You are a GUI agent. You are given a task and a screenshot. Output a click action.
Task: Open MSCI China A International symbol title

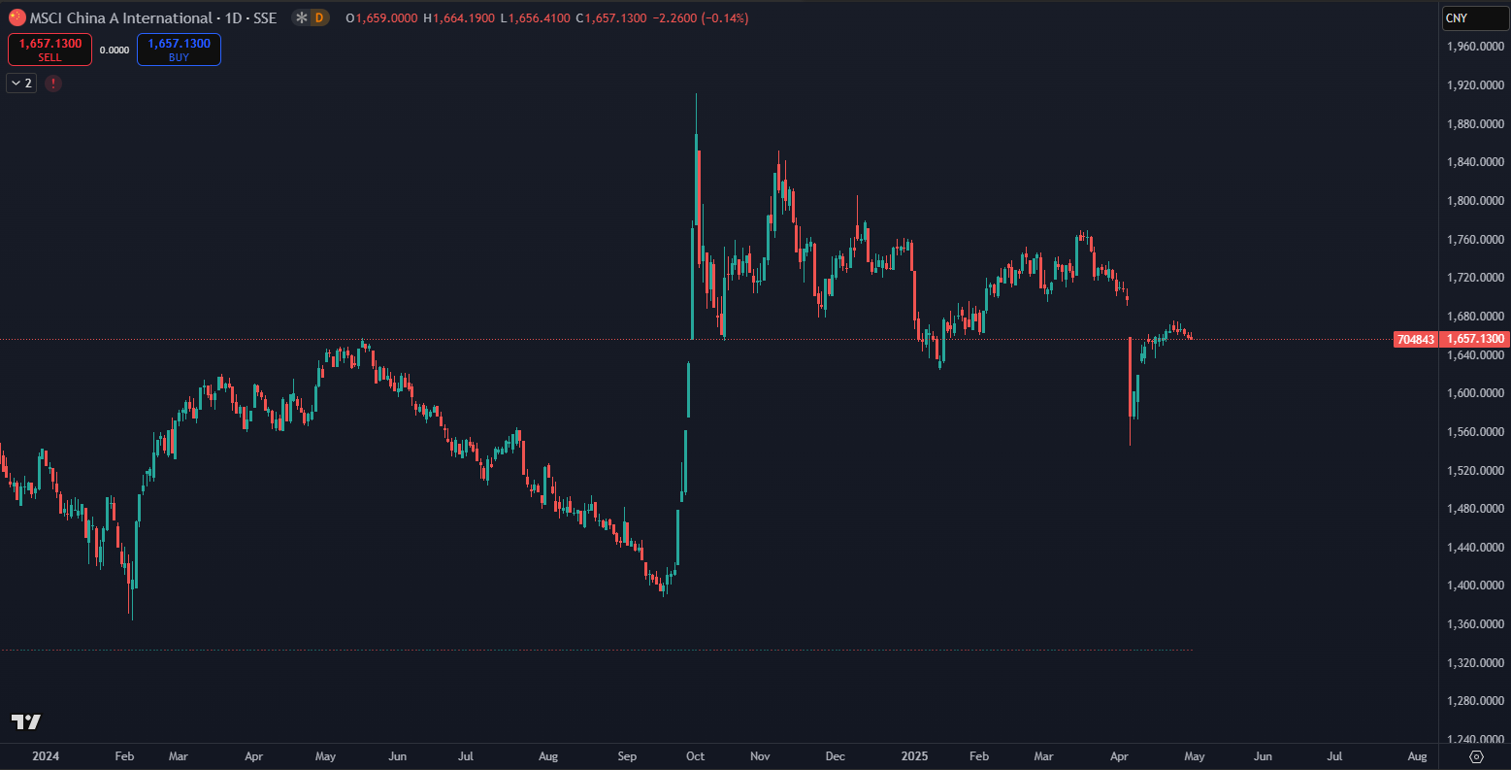coord(120,17)
